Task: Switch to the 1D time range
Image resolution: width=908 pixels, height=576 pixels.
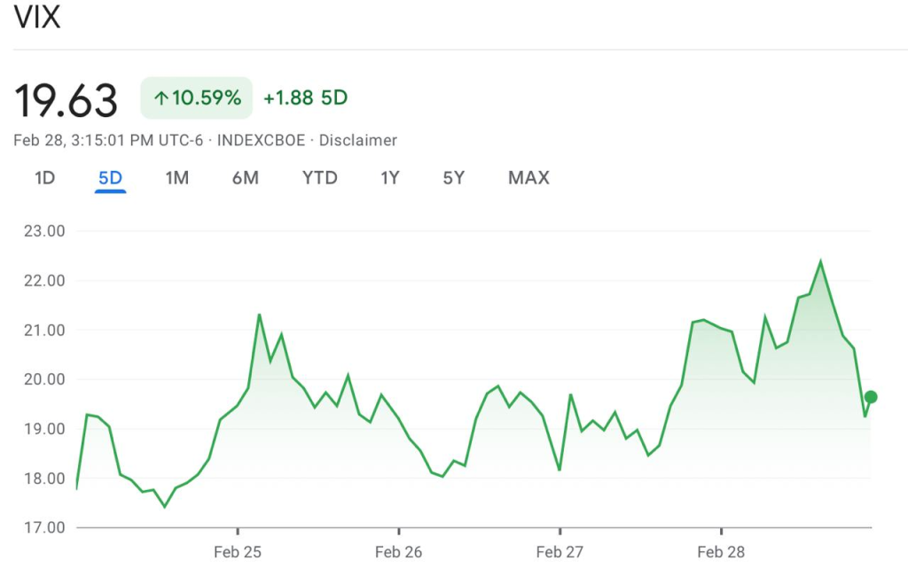Action: 45,178
